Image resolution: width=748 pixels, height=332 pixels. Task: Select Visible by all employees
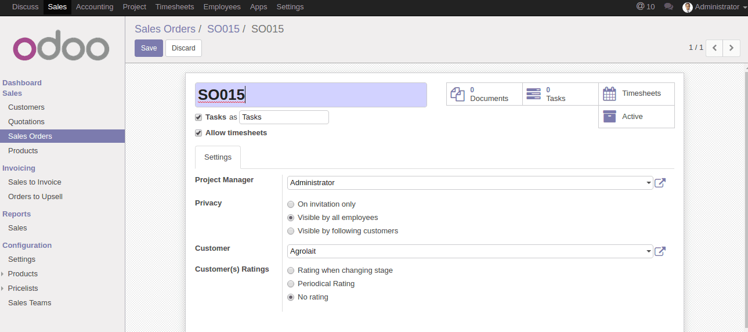coord(291,218)
